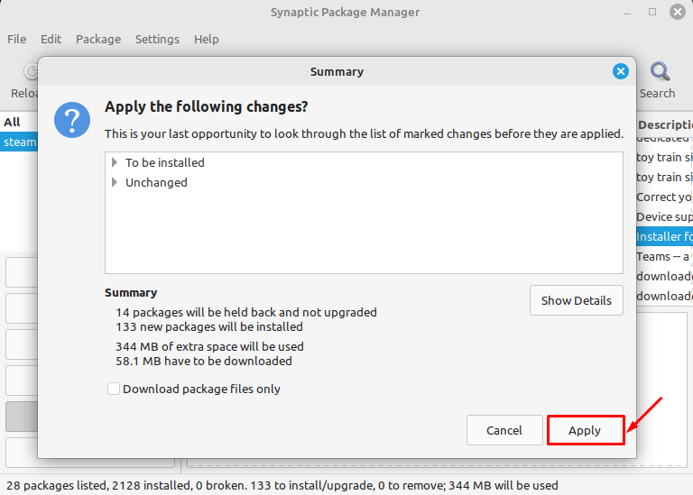Select the Unchanged row
693x495 pixels.
click(156, 182)
